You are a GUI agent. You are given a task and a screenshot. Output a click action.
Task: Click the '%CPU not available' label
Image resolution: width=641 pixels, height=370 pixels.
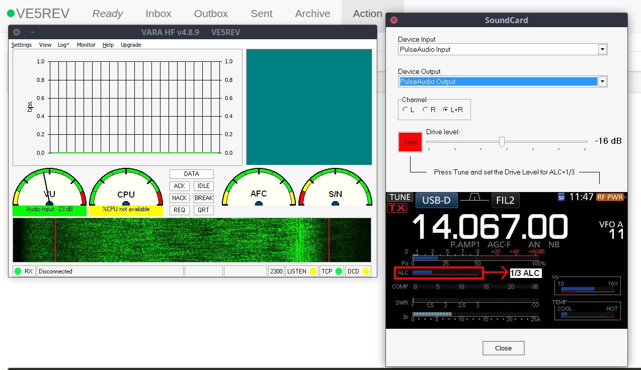click(126, 211)
